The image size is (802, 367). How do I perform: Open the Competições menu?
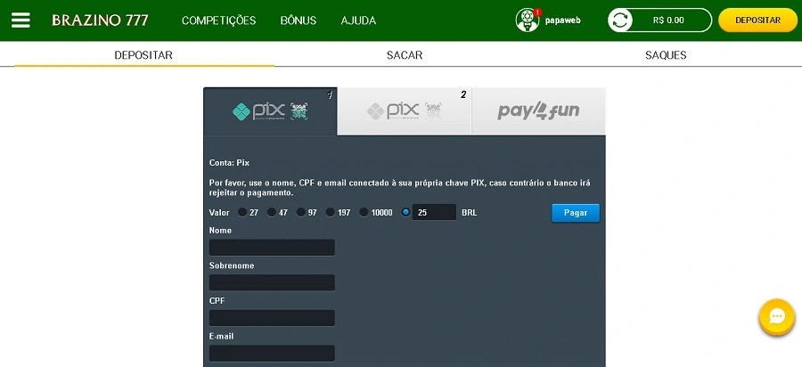tap(218, 20)
